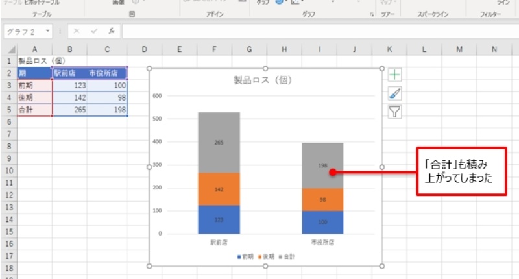Click the formula bar cancel X icon

(77, 30)
